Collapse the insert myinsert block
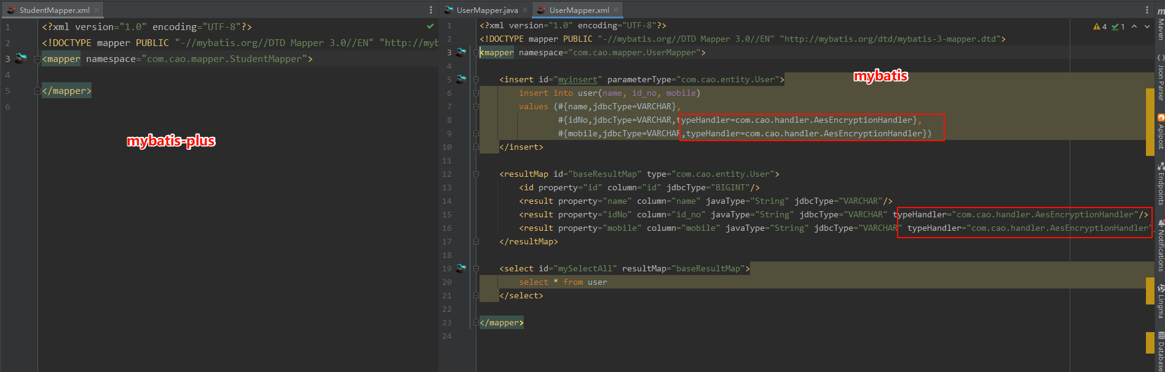 (476, 79)
